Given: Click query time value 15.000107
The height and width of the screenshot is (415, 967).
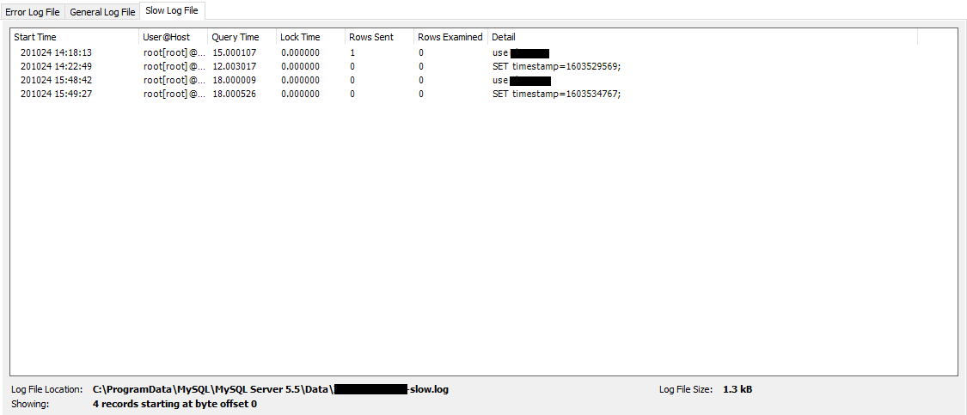Looking at the screenshot, I should coord(235,53).
